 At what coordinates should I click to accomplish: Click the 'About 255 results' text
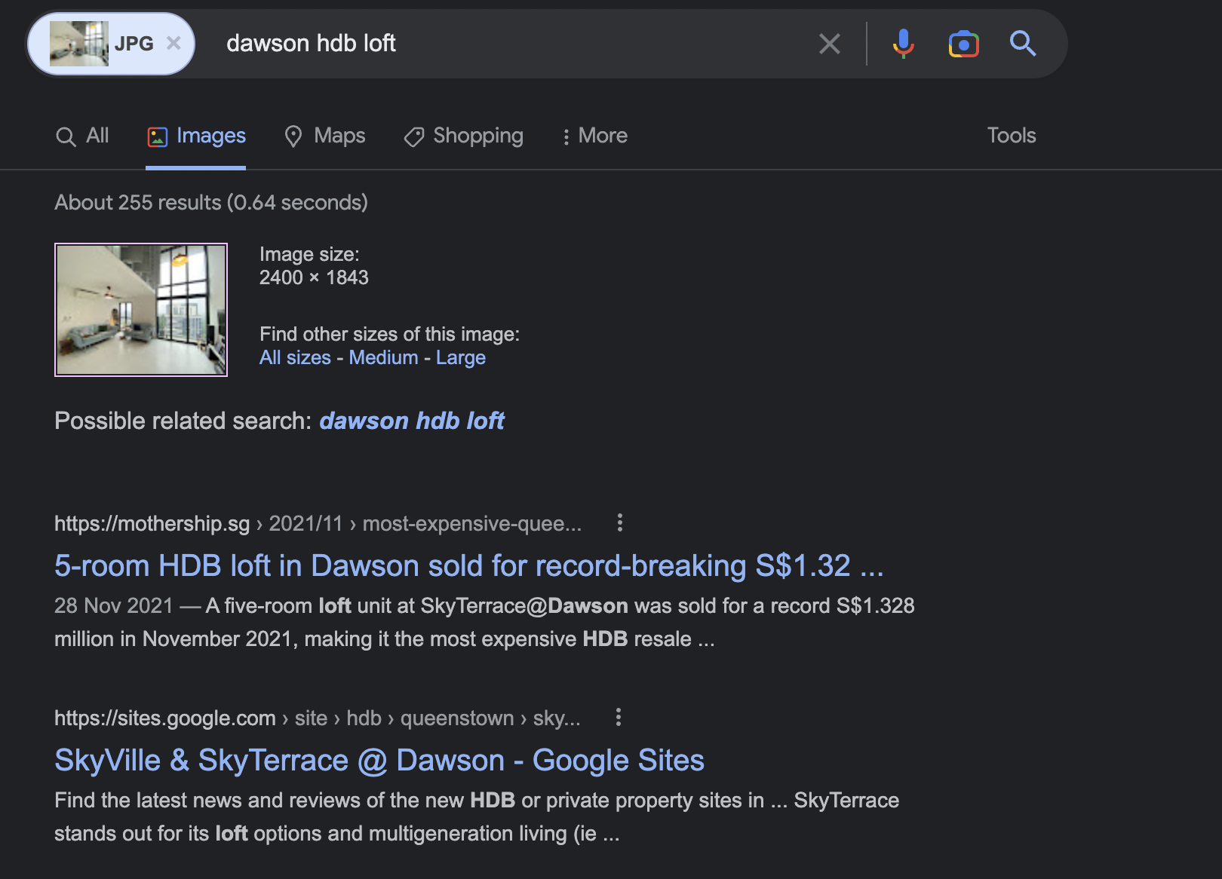tap(211, 202)
